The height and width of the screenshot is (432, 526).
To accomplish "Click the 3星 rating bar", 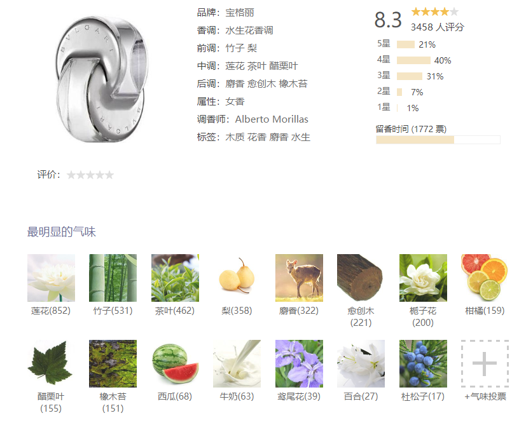I will click(410, 76).
